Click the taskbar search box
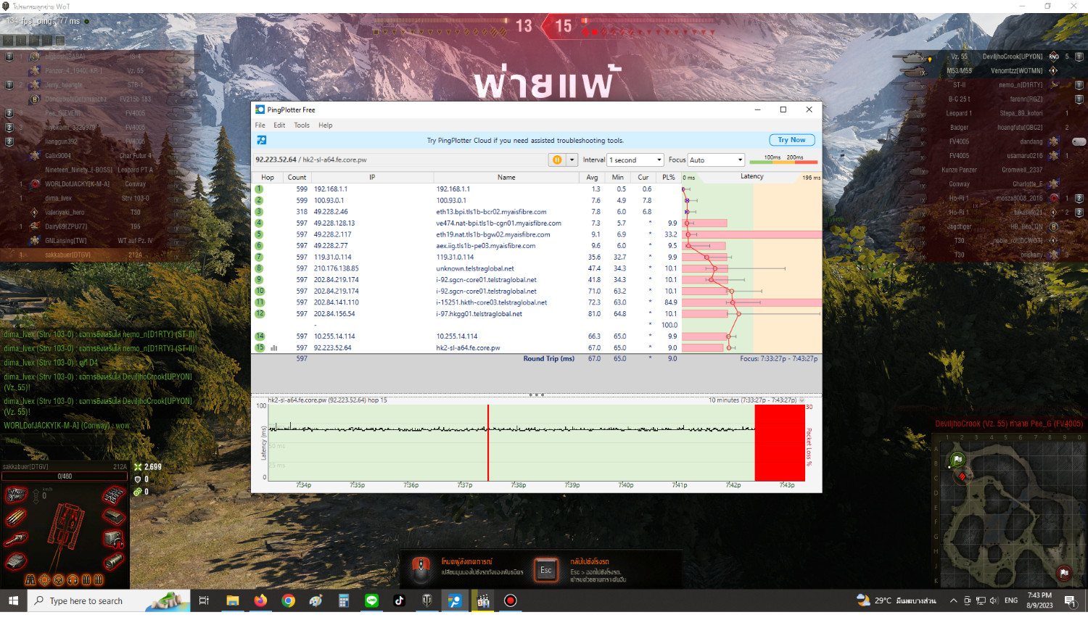The height and width of the screenshot is (636, 1088). pos(109,600)
